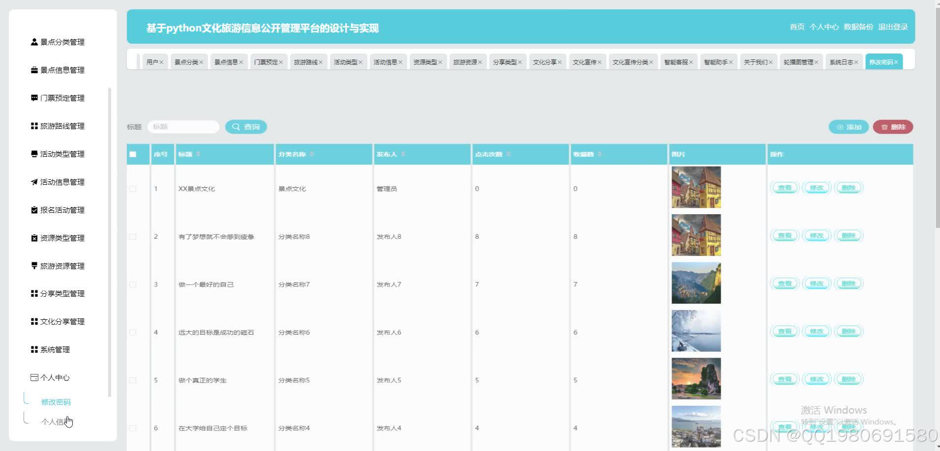
Task: Close the 系统日志 tab
Action: [856, 62]
